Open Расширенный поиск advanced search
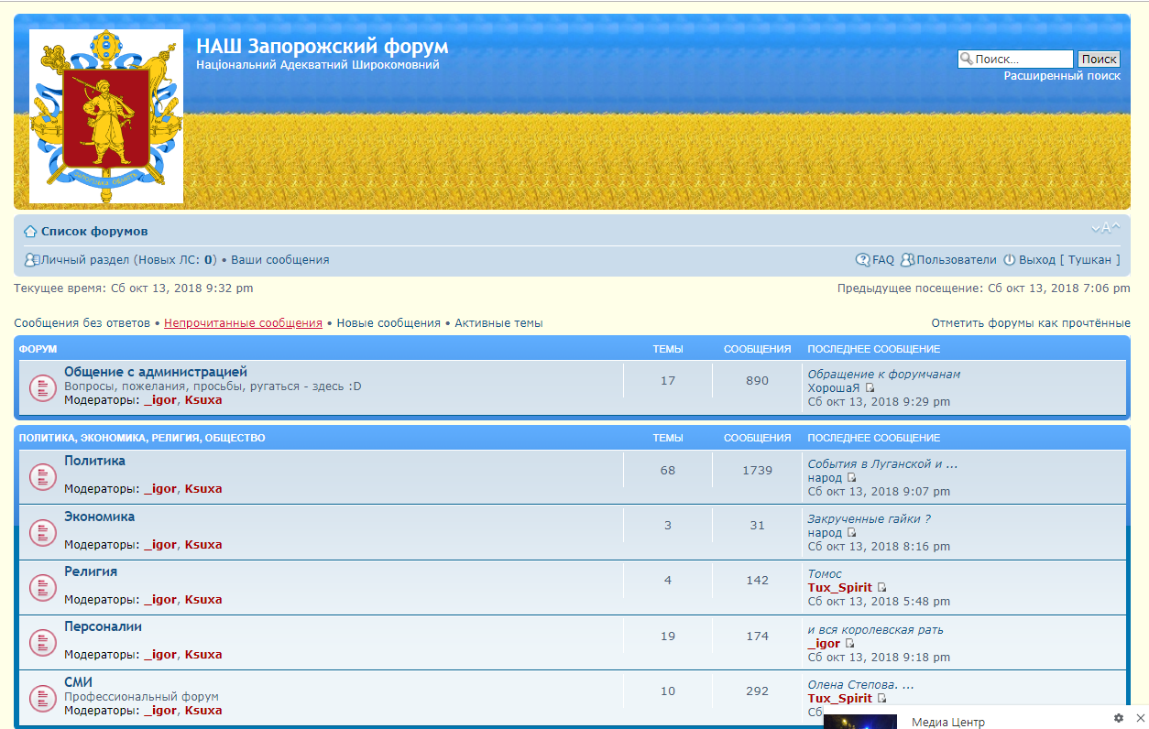Viewport: 1149px width, 729px height. (x=1061, y=76)
